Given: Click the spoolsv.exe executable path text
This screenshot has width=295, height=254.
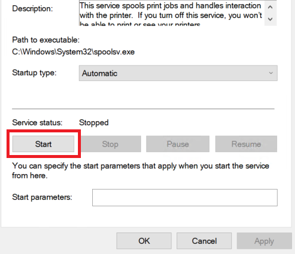Looking at the screenshot, I should click(x=73, y=52).
